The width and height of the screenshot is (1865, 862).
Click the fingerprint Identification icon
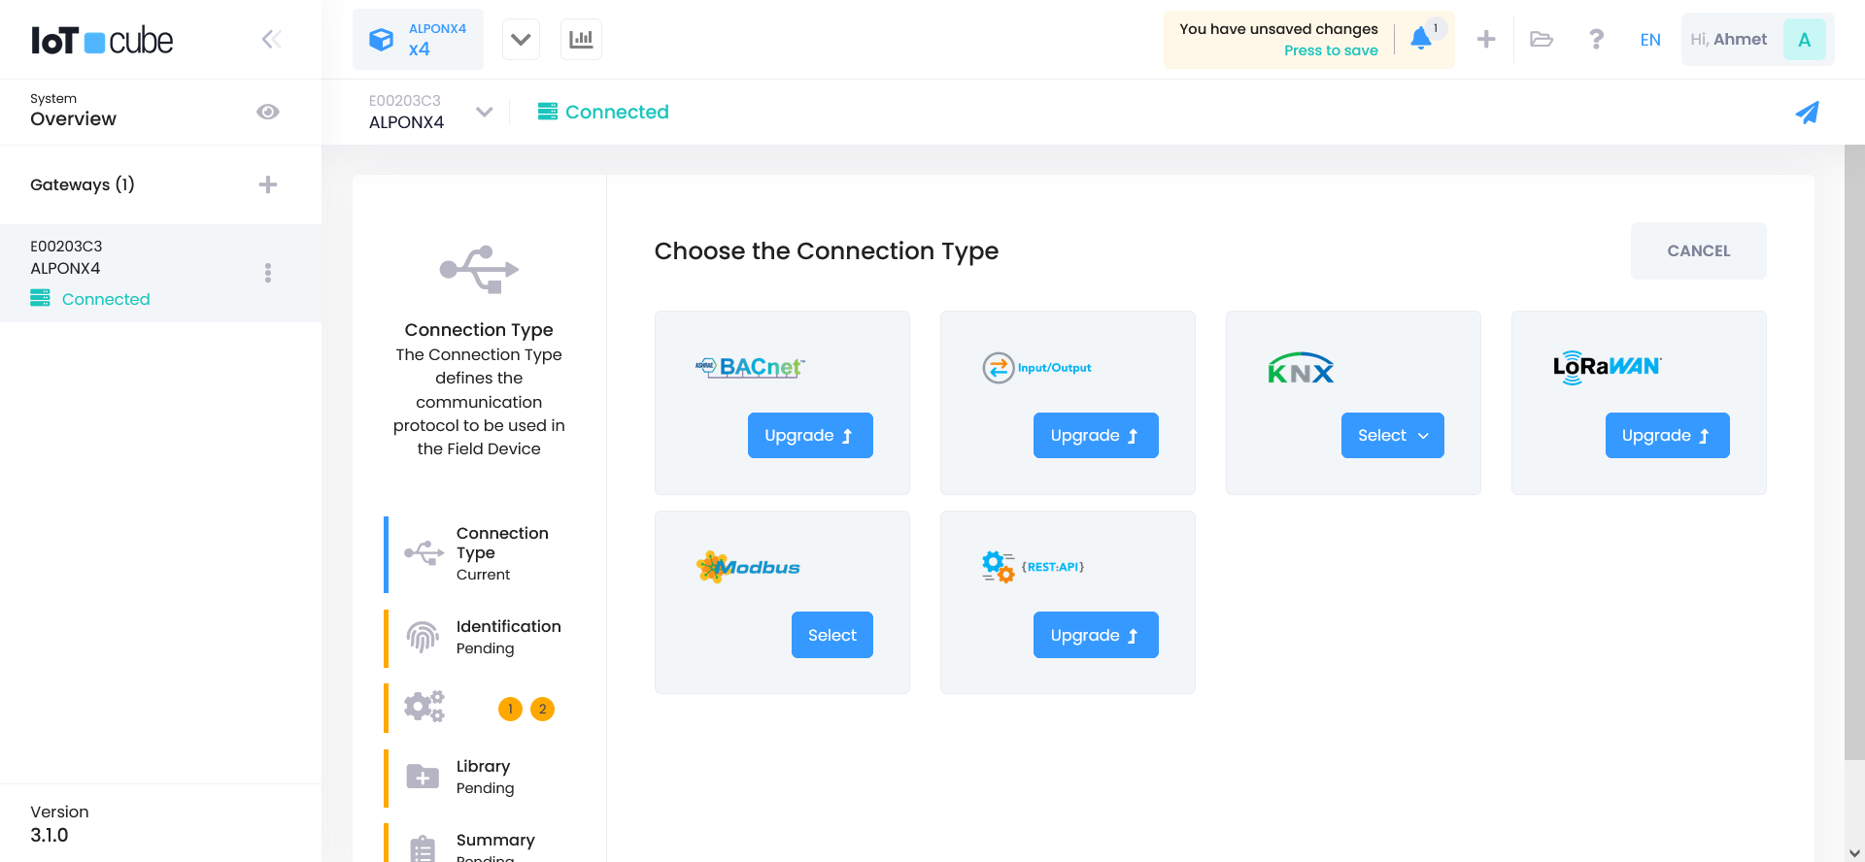tap(423, 637)
